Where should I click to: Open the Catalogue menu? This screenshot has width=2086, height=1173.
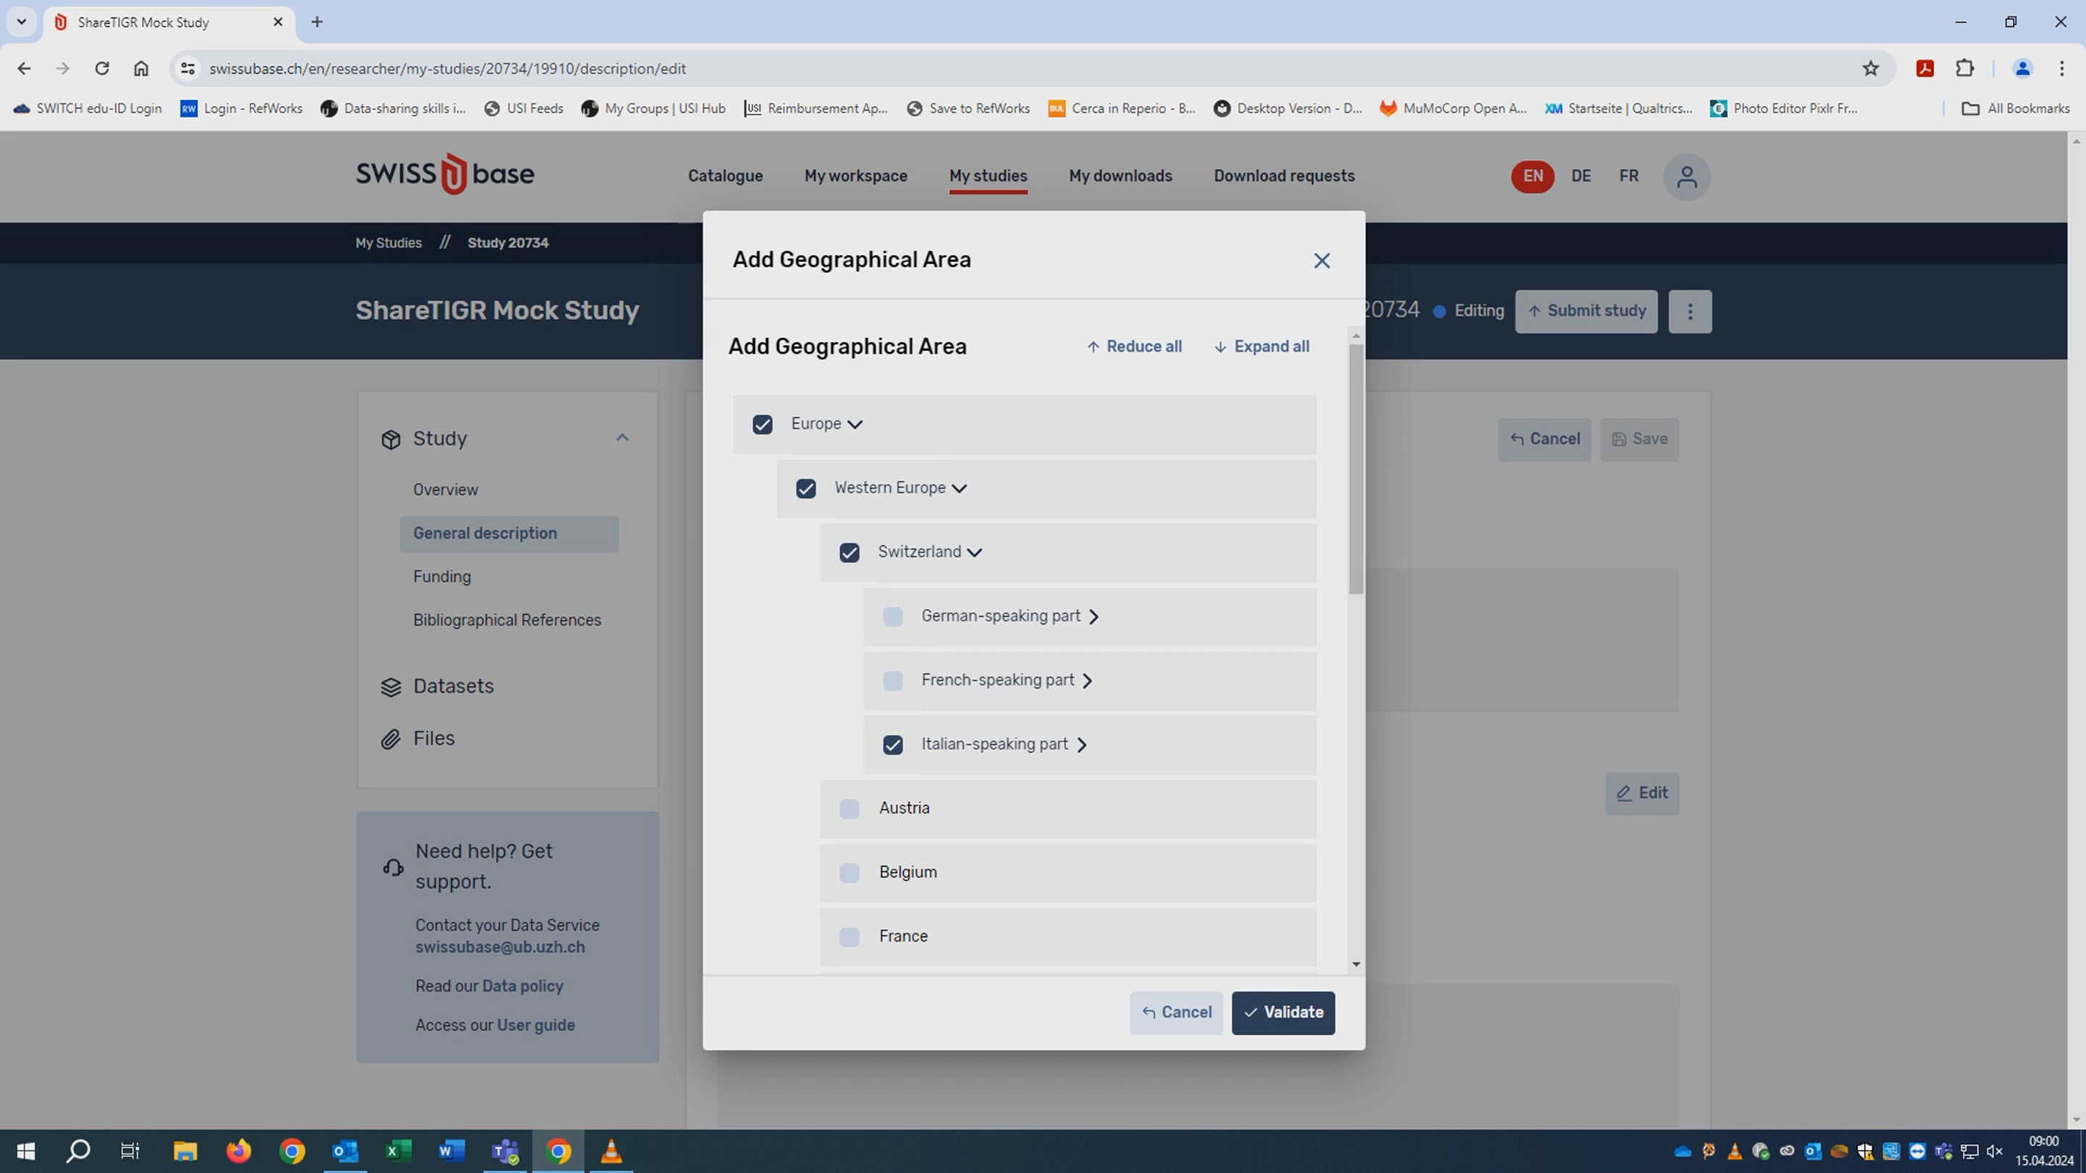726,176
